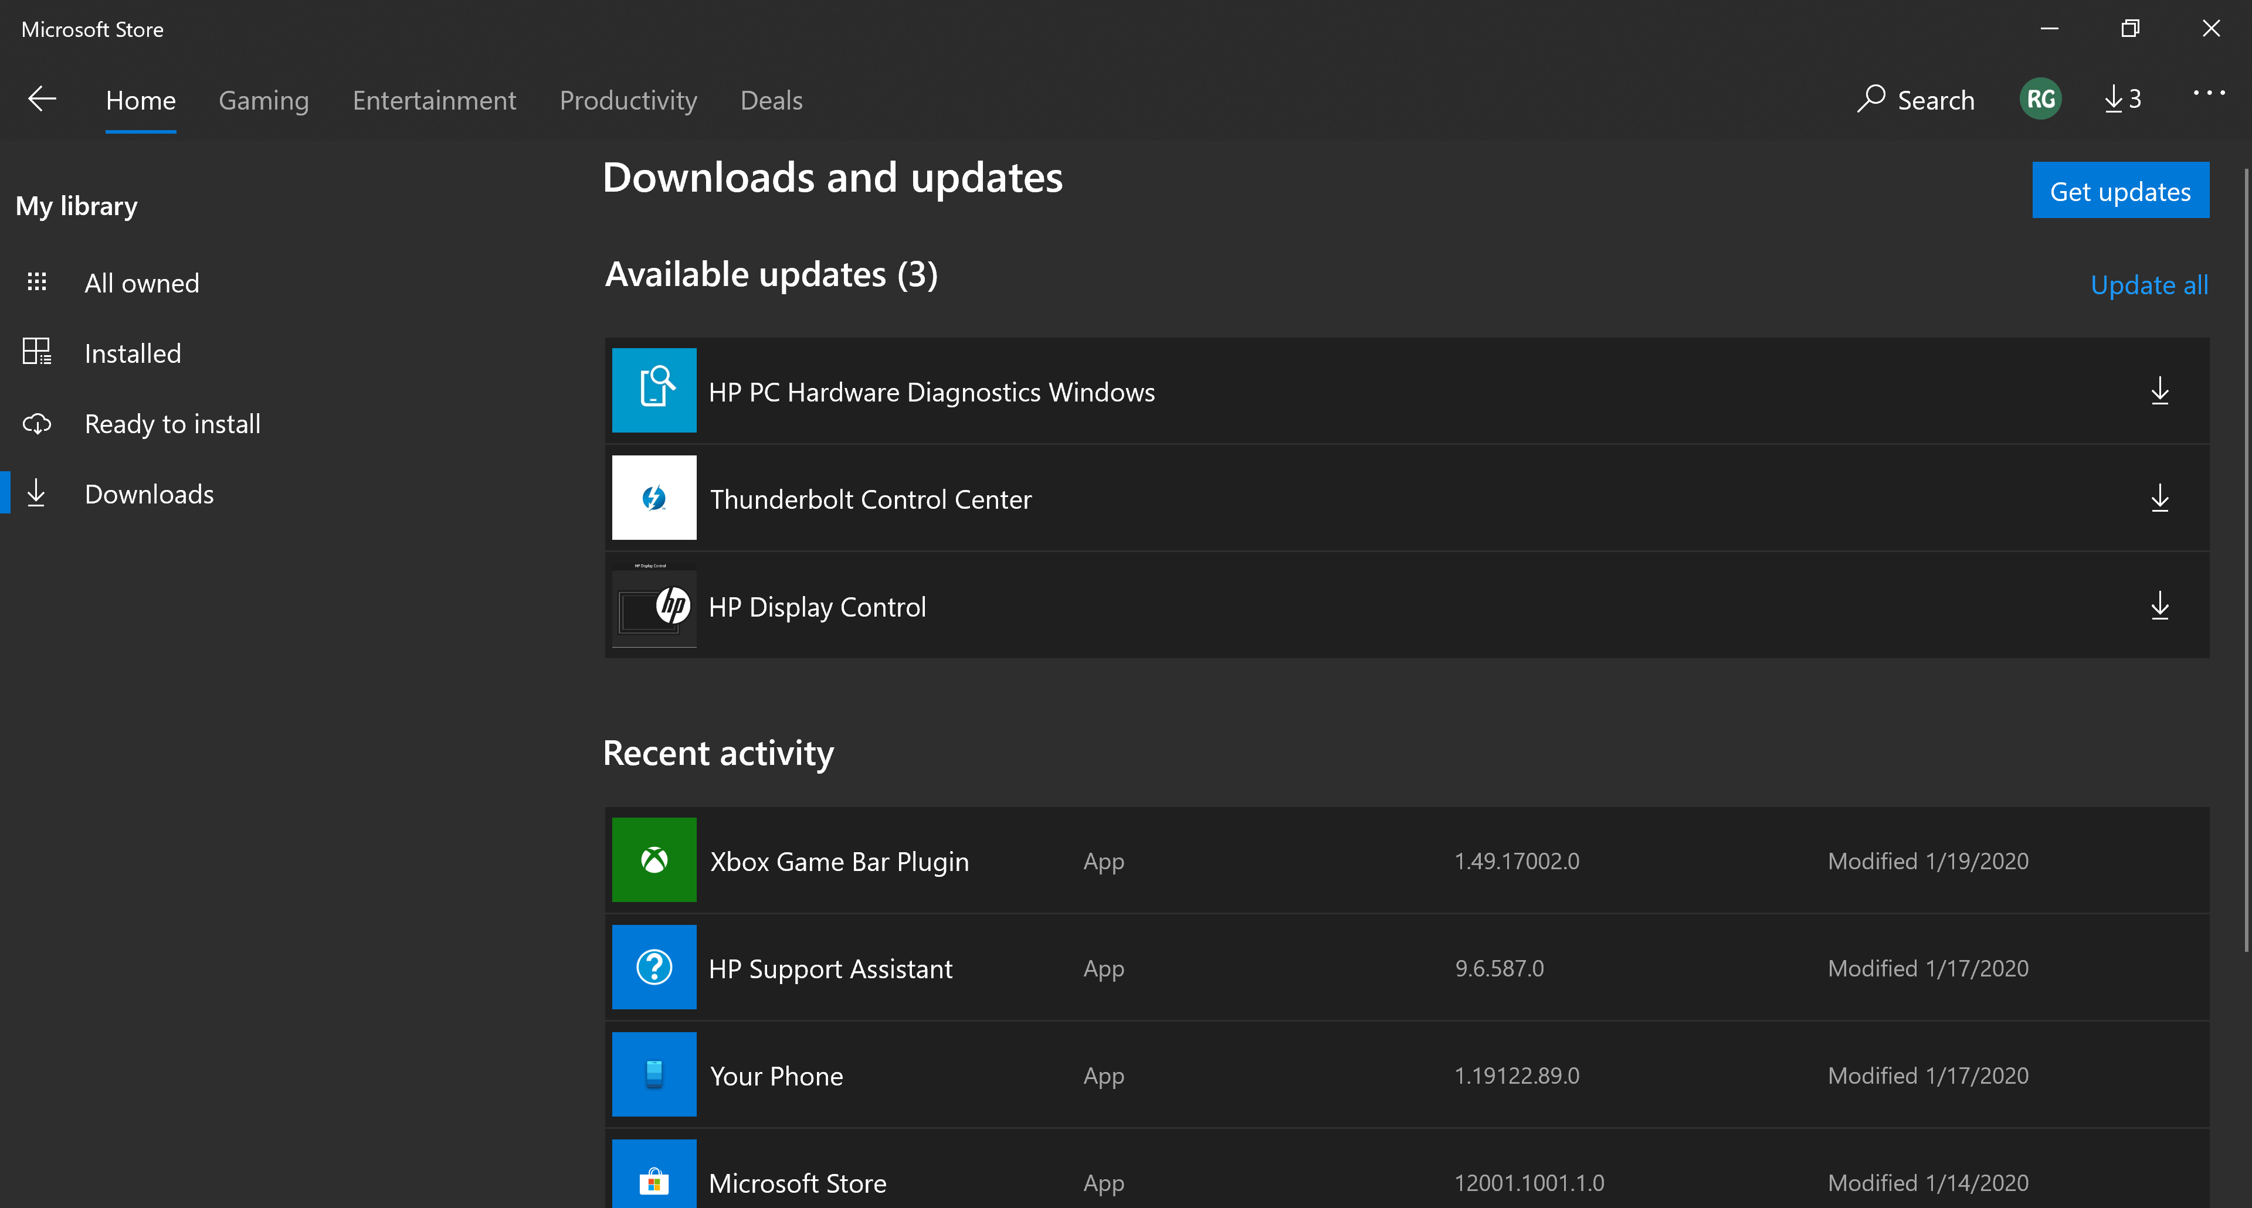Open Xbox Game Bar Plugin entry
2252x1208 pixels.
(1407, 860)
